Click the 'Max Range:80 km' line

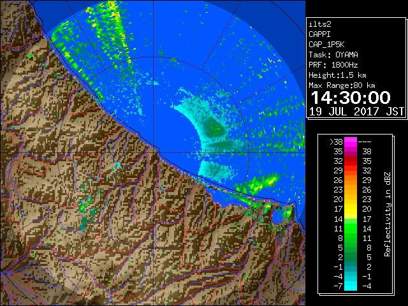[x=342, y=85]
